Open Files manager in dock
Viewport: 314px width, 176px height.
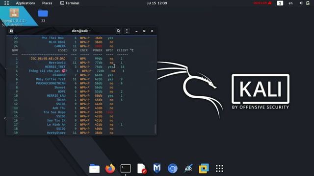[x=94, y=169]
